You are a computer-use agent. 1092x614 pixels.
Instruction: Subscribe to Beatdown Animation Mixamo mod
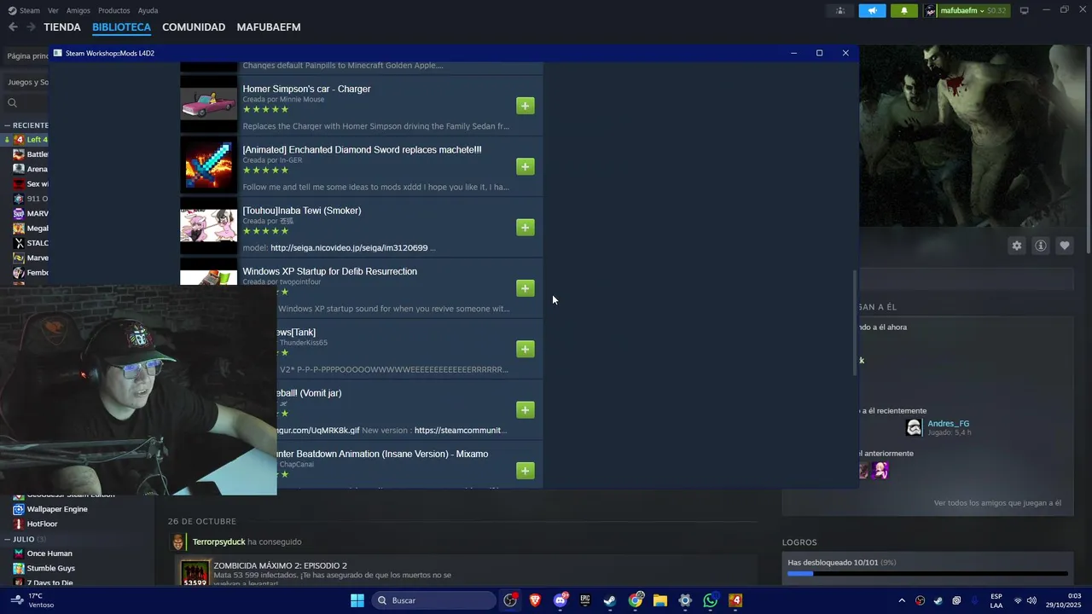point(526,471)
